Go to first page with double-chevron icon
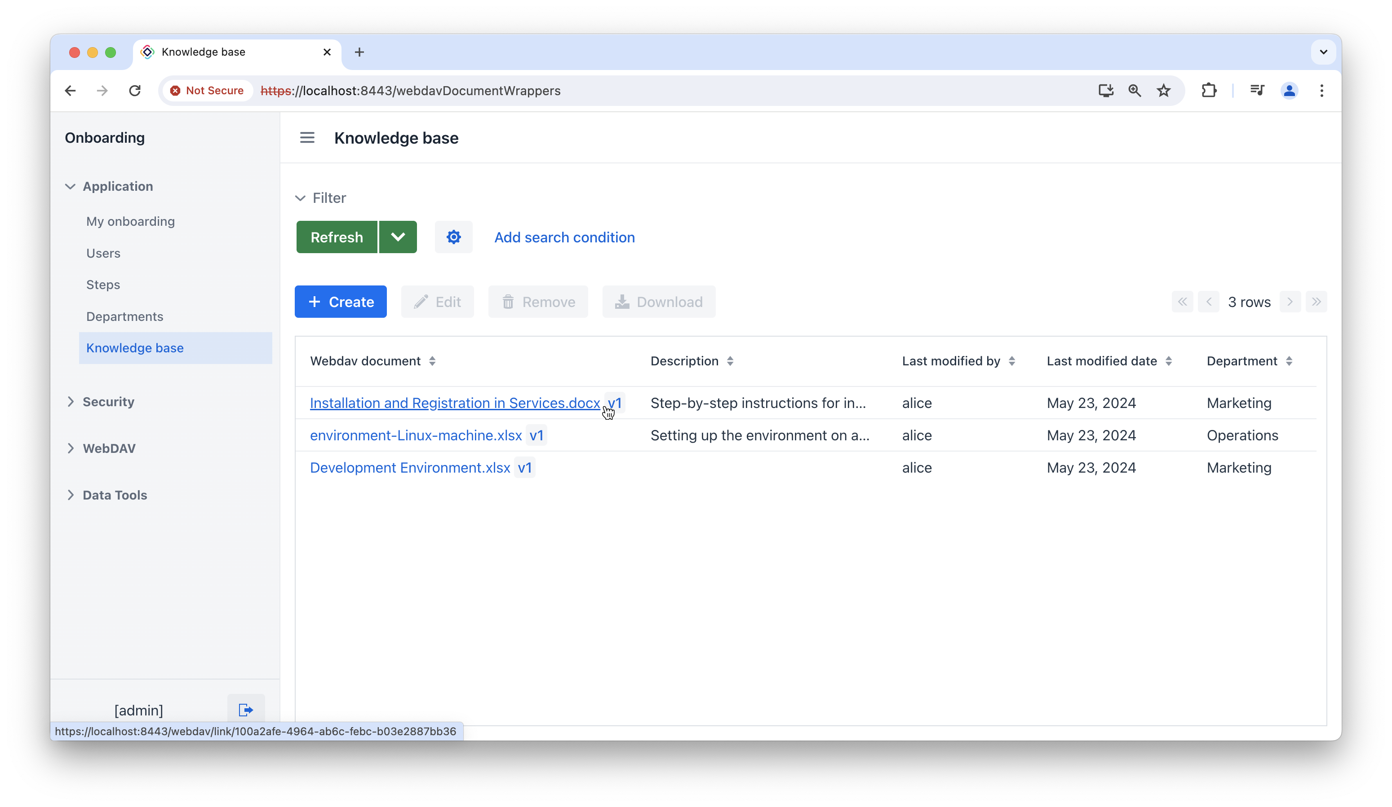 pos(1183,302)
